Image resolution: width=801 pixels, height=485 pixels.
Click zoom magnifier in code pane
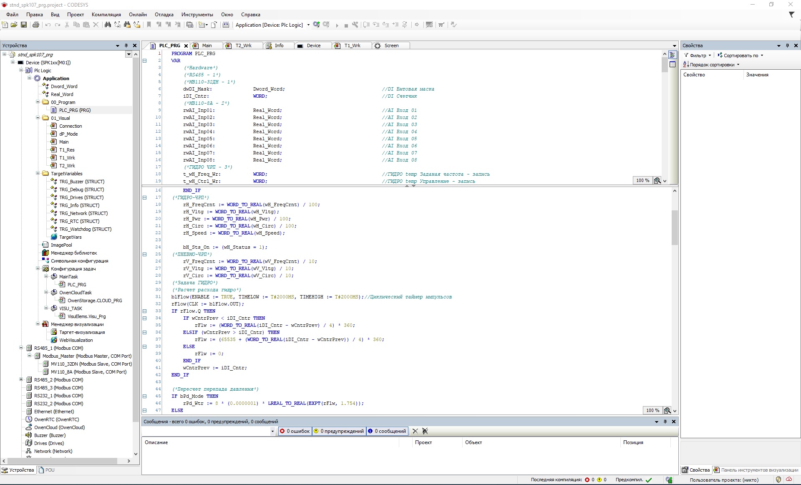[x=667, y=410]
